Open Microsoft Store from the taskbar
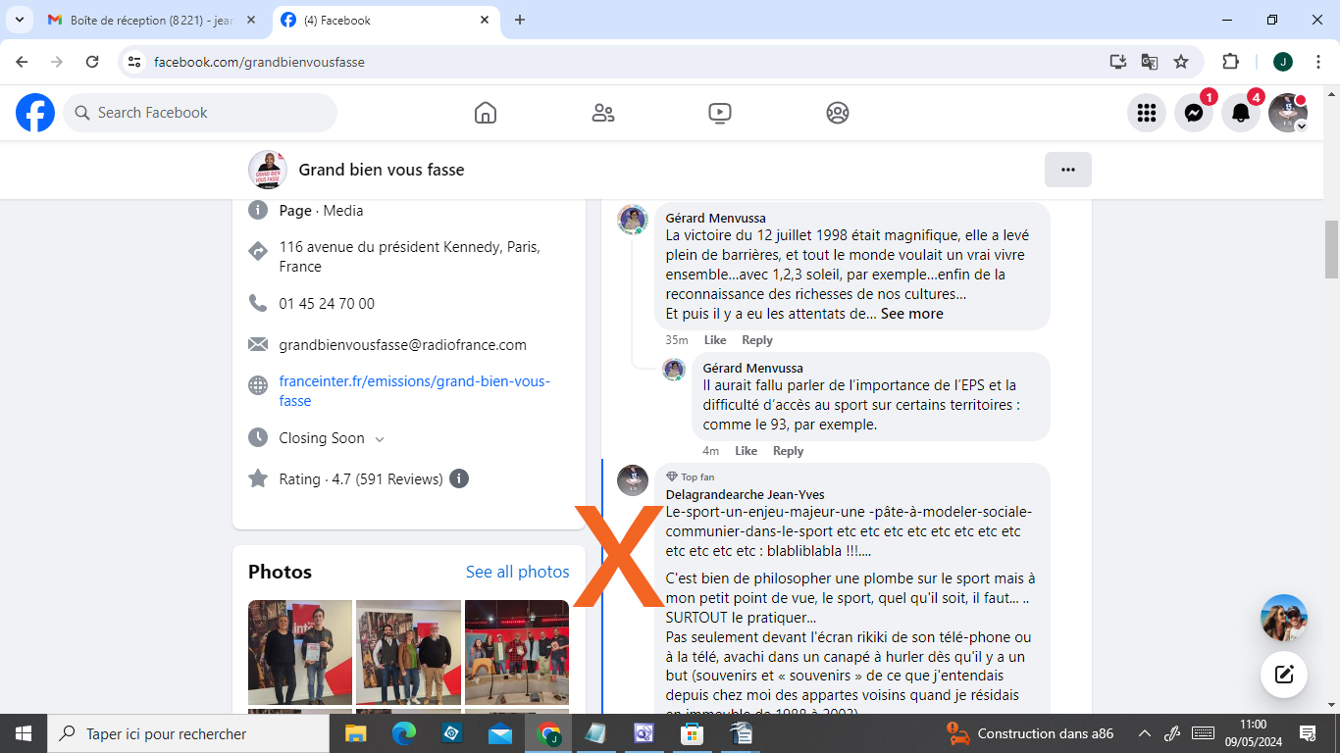 [x=693, y=733]
